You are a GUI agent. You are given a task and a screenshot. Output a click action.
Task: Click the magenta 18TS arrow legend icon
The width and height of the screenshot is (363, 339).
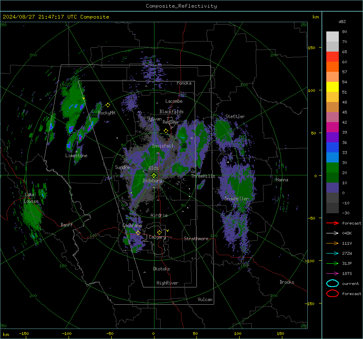click(x=332, y=274)
